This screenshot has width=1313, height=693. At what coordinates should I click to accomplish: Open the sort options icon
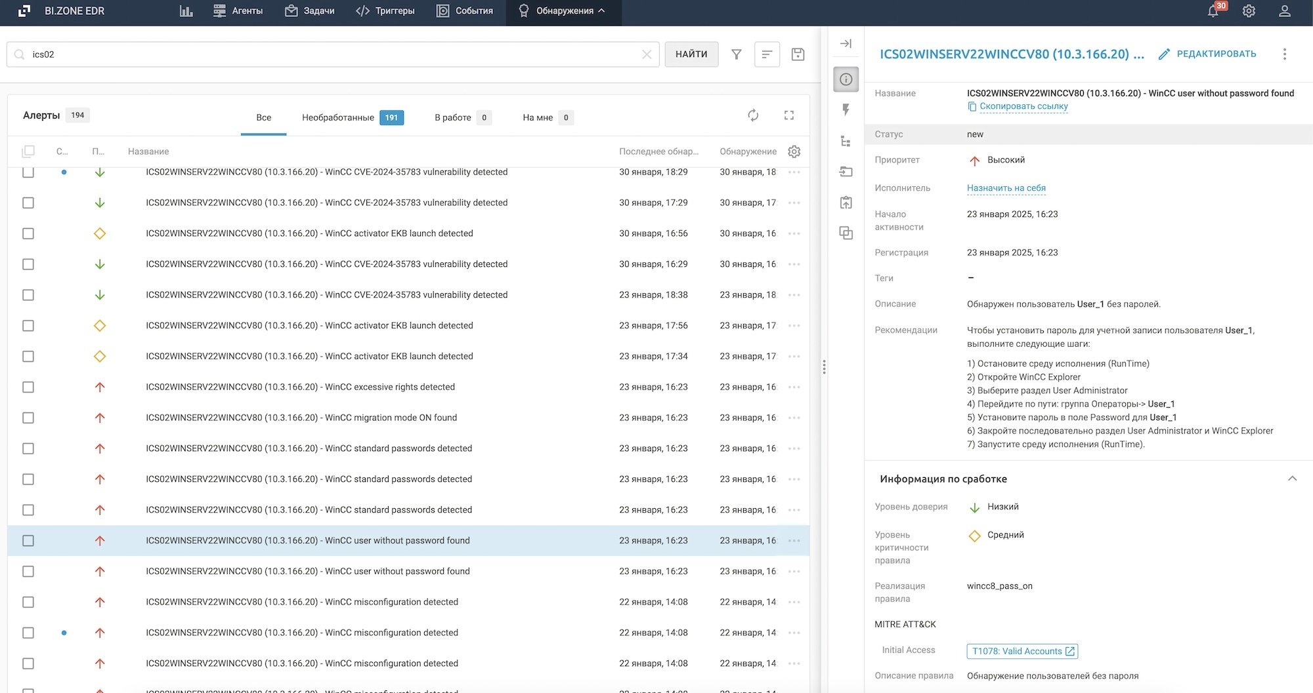tap(767, 54)
